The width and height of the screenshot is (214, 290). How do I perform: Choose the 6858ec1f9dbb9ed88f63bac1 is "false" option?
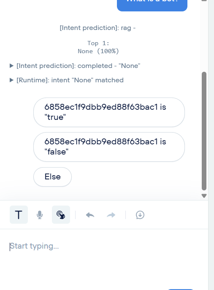click(109, 146)
